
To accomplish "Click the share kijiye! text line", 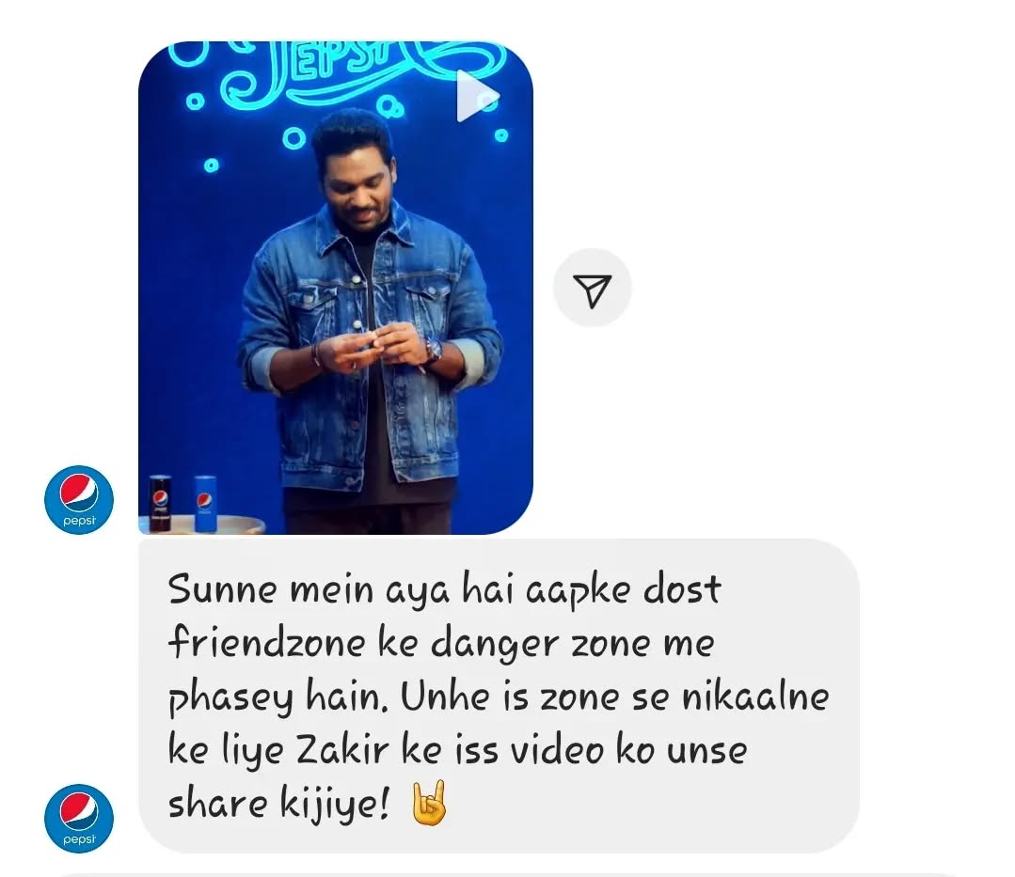I will (279, 805).
